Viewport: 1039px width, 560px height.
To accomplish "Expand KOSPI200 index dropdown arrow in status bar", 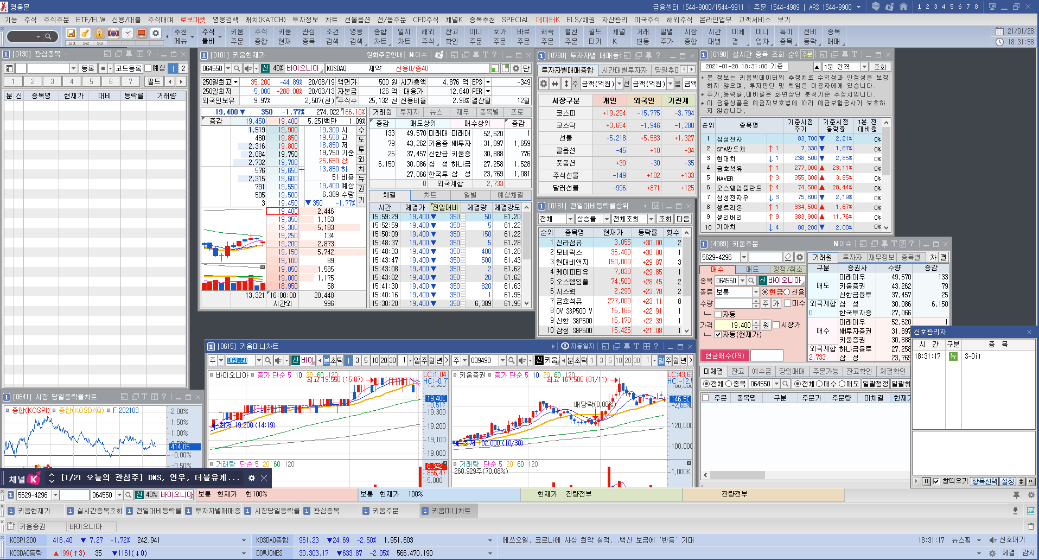I will coord(244,540).
